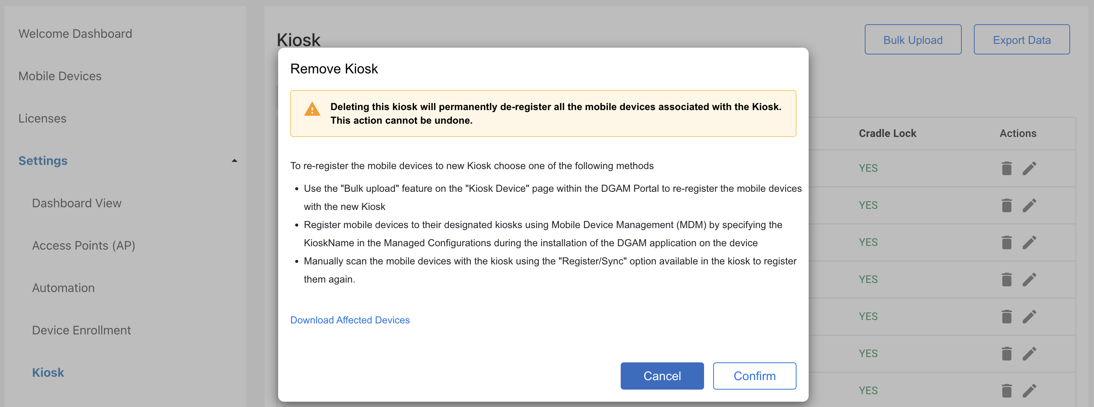1094x407 pixels.
Task: Edit the kiosk in the second row
Action: point(1030,205)
